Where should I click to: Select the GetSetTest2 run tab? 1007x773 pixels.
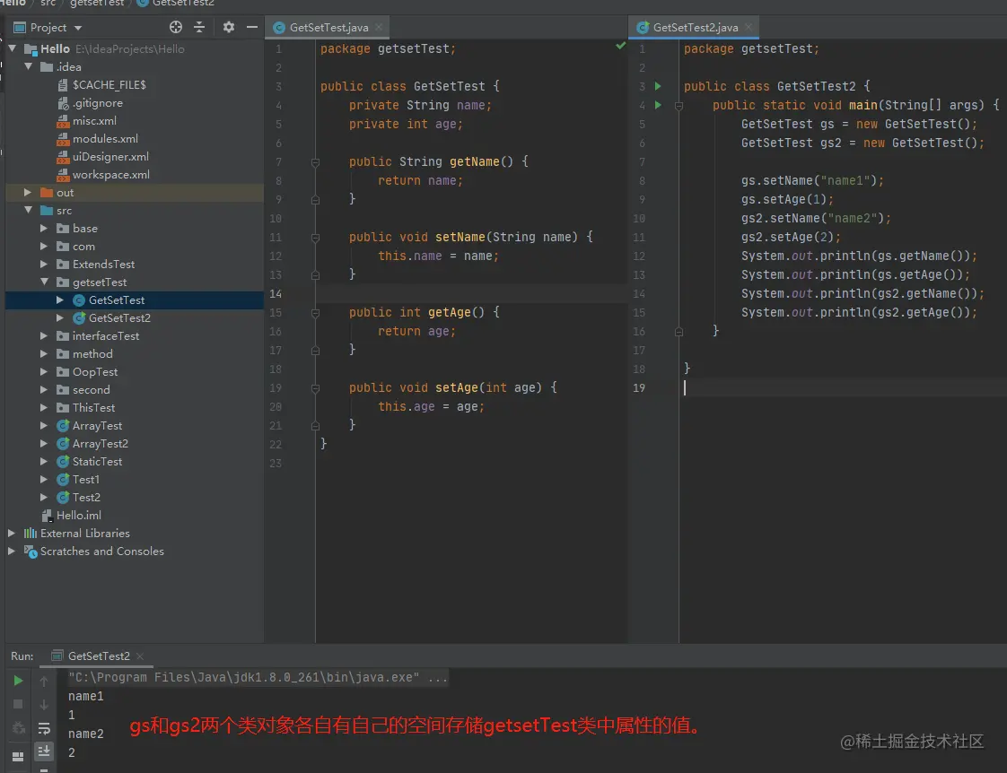click(x=99, y=656)
